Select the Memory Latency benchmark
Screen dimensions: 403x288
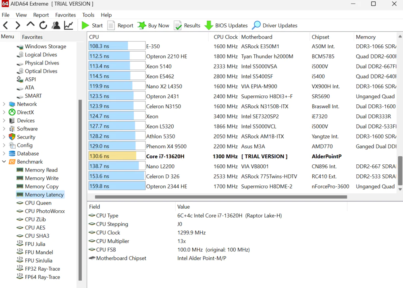coord(40,195)
